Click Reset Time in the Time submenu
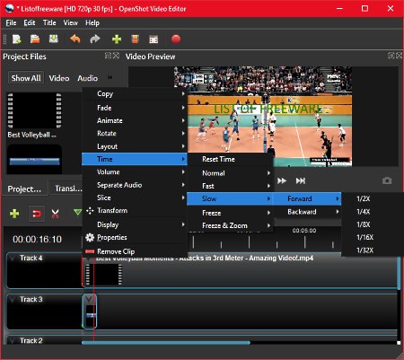 pos(230,159)
